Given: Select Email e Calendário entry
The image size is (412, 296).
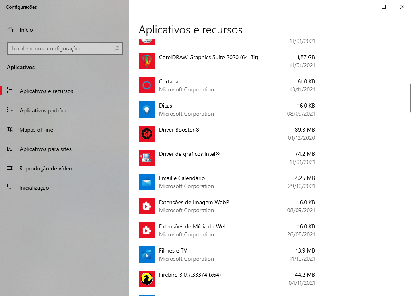Looking at the screenshot, I should 227,182.
